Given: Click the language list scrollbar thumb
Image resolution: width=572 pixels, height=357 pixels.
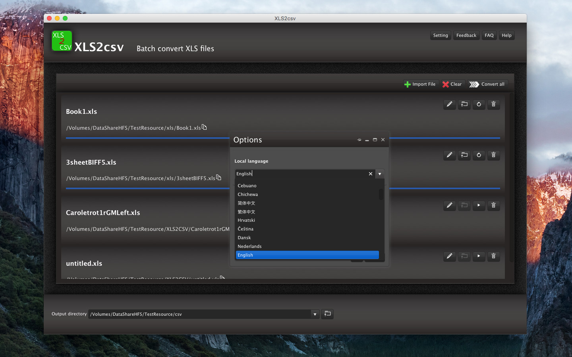Looking at the screenshot, I should [x=381, y=194].
